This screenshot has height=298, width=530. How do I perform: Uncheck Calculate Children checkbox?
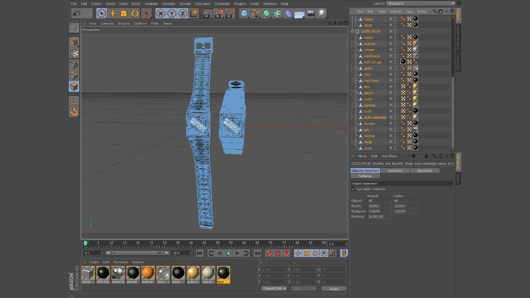(353, 189)
